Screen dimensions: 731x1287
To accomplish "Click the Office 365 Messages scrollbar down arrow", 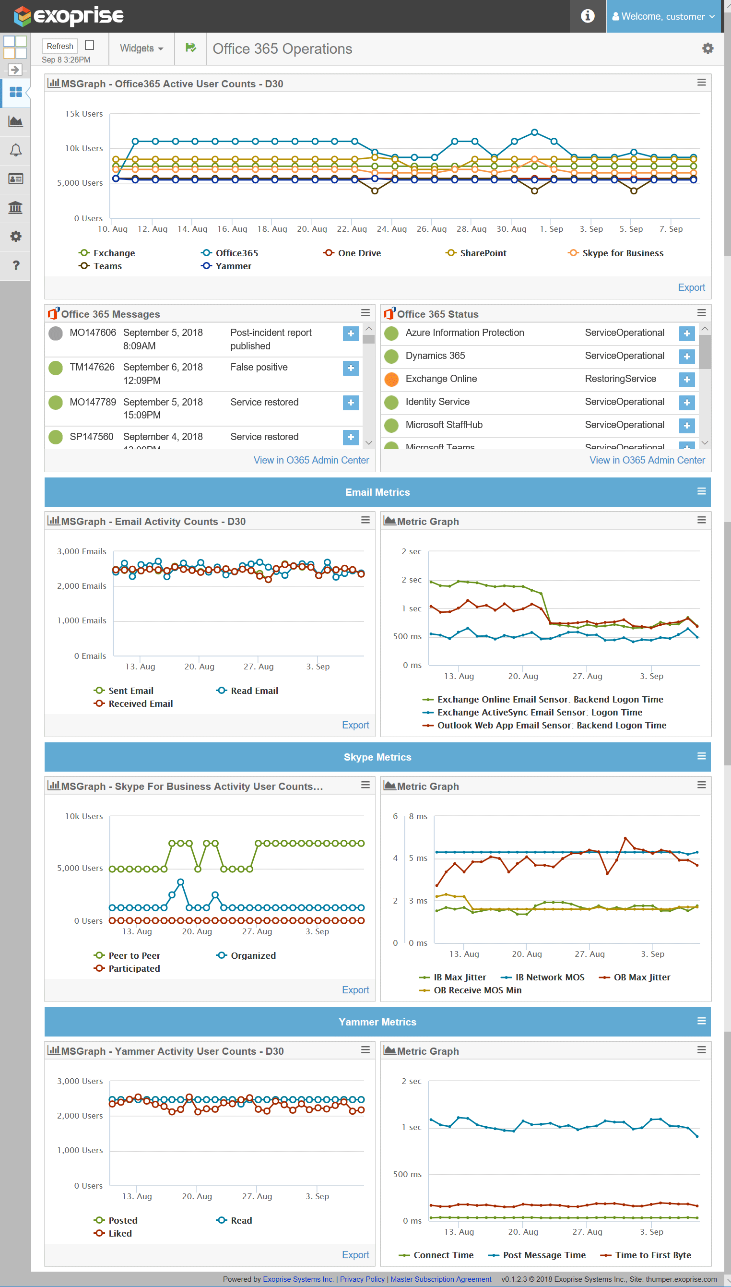I will point(368,443).
